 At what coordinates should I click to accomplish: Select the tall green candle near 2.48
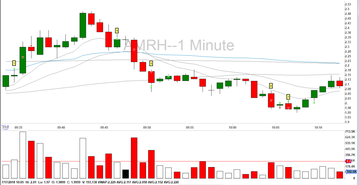point(83,25)
